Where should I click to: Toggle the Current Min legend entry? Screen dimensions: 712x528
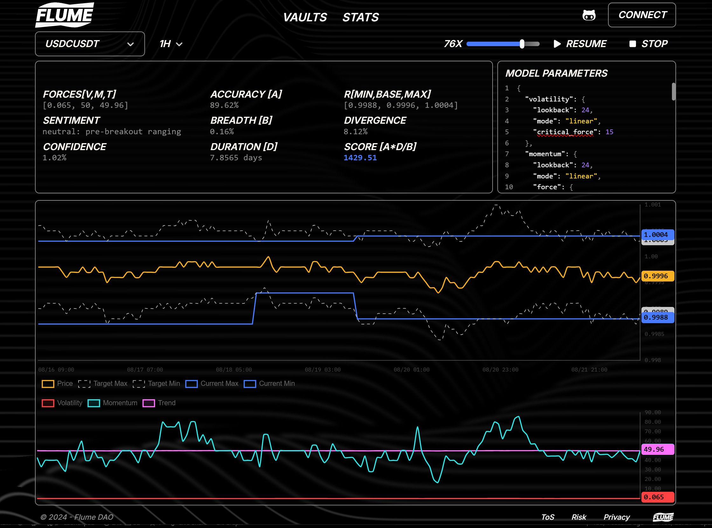(269, 384)
